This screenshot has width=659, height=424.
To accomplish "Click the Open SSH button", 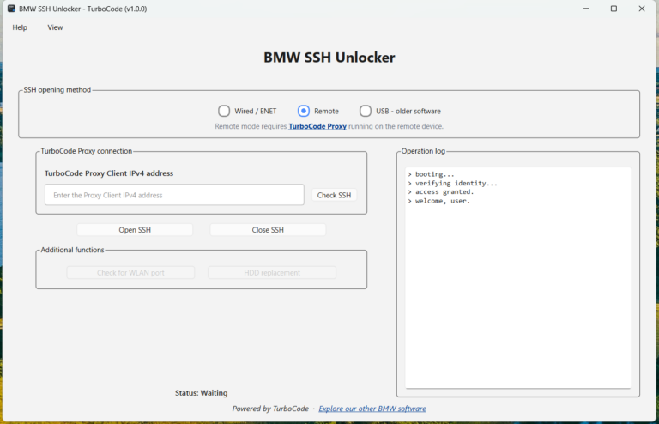I will pos(135,230).
